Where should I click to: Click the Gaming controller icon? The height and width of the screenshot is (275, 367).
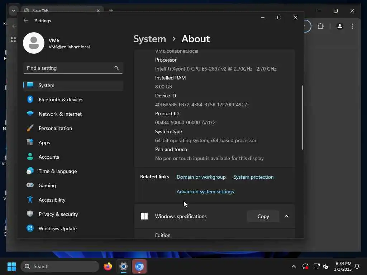[x=30, y=185]
